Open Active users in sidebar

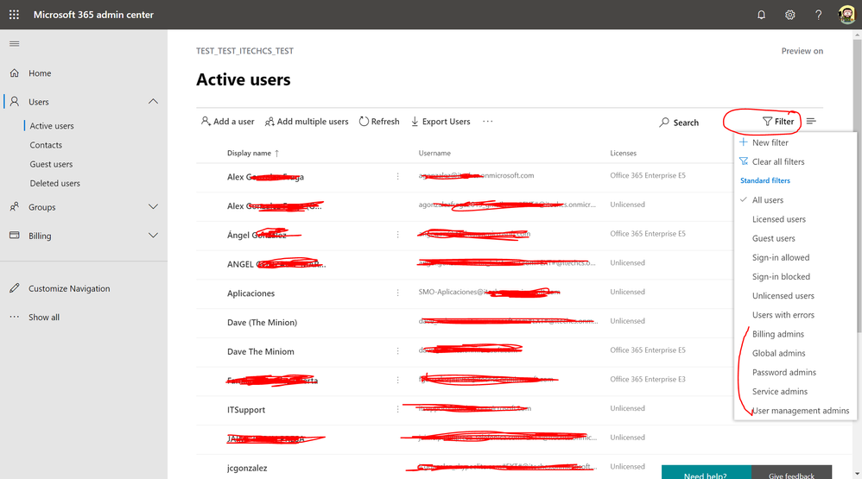point(52,126)
